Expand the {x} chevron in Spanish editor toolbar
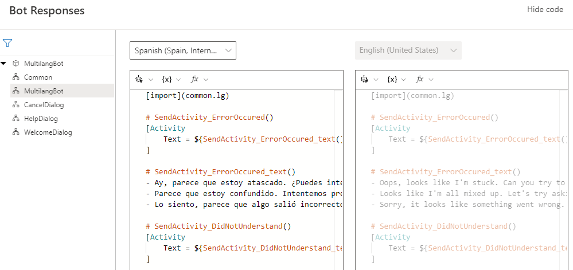573x270 pixels. pyautogui.click(x=178, y=79)
